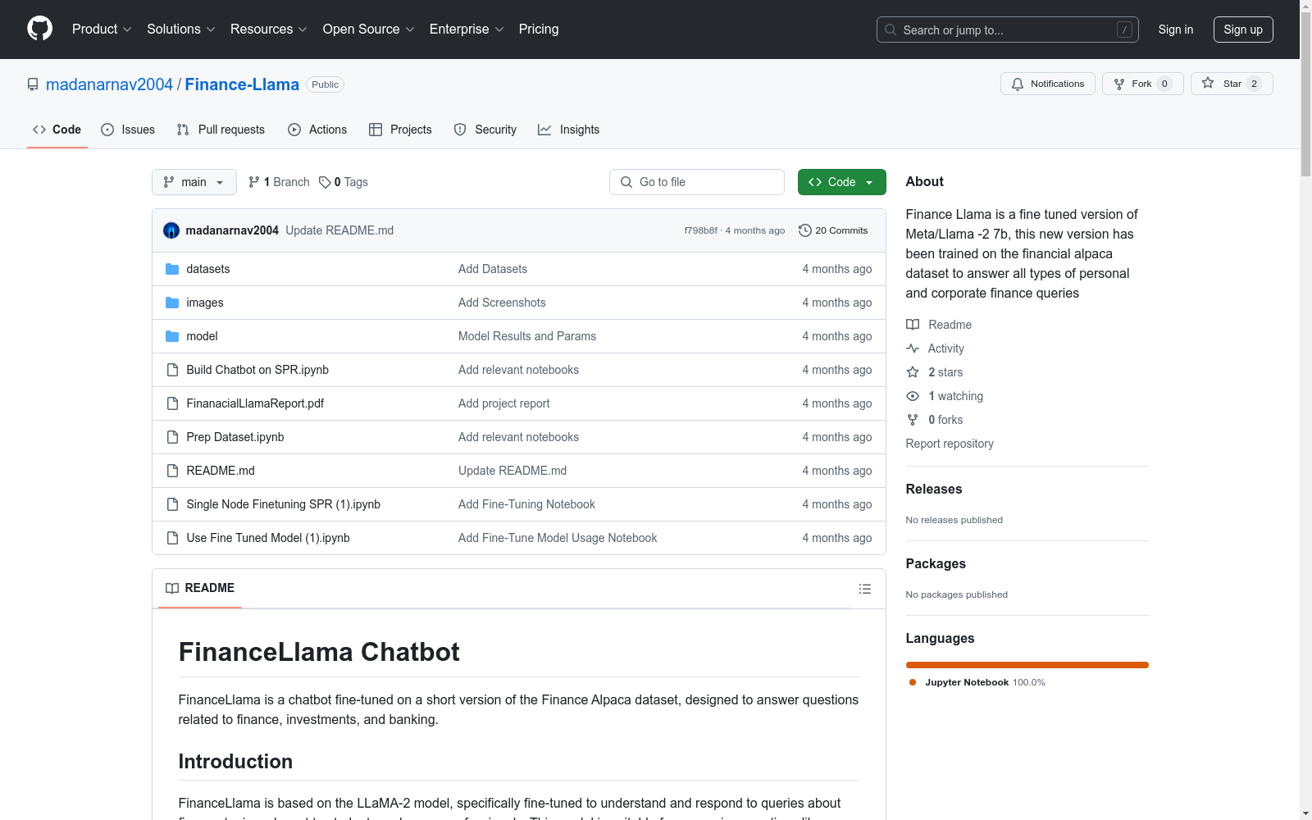Switch to the Security tab
1312x820 pixels.
tap(485, 130)
